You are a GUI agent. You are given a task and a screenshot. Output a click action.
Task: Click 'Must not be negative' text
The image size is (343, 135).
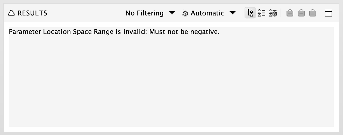(x=184, y=32)
